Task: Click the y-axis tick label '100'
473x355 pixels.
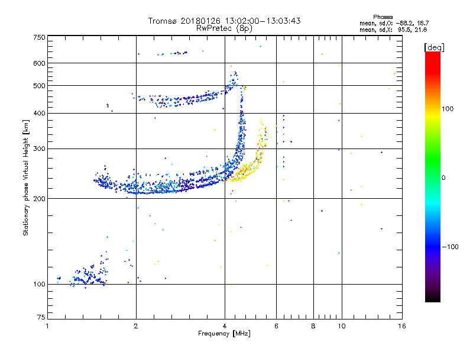Action: 39,284
